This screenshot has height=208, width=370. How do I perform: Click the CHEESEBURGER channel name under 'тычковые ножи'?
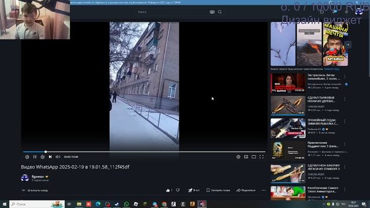tap(316, 106)
